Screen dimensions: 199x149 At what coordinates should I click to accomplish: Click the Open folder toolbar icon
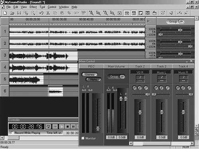12,13
